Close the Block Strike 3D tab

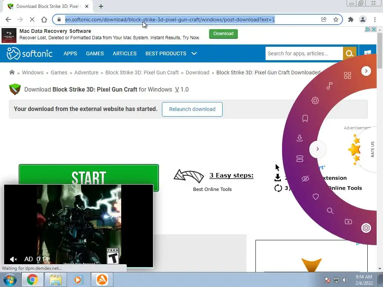(87, 6)
